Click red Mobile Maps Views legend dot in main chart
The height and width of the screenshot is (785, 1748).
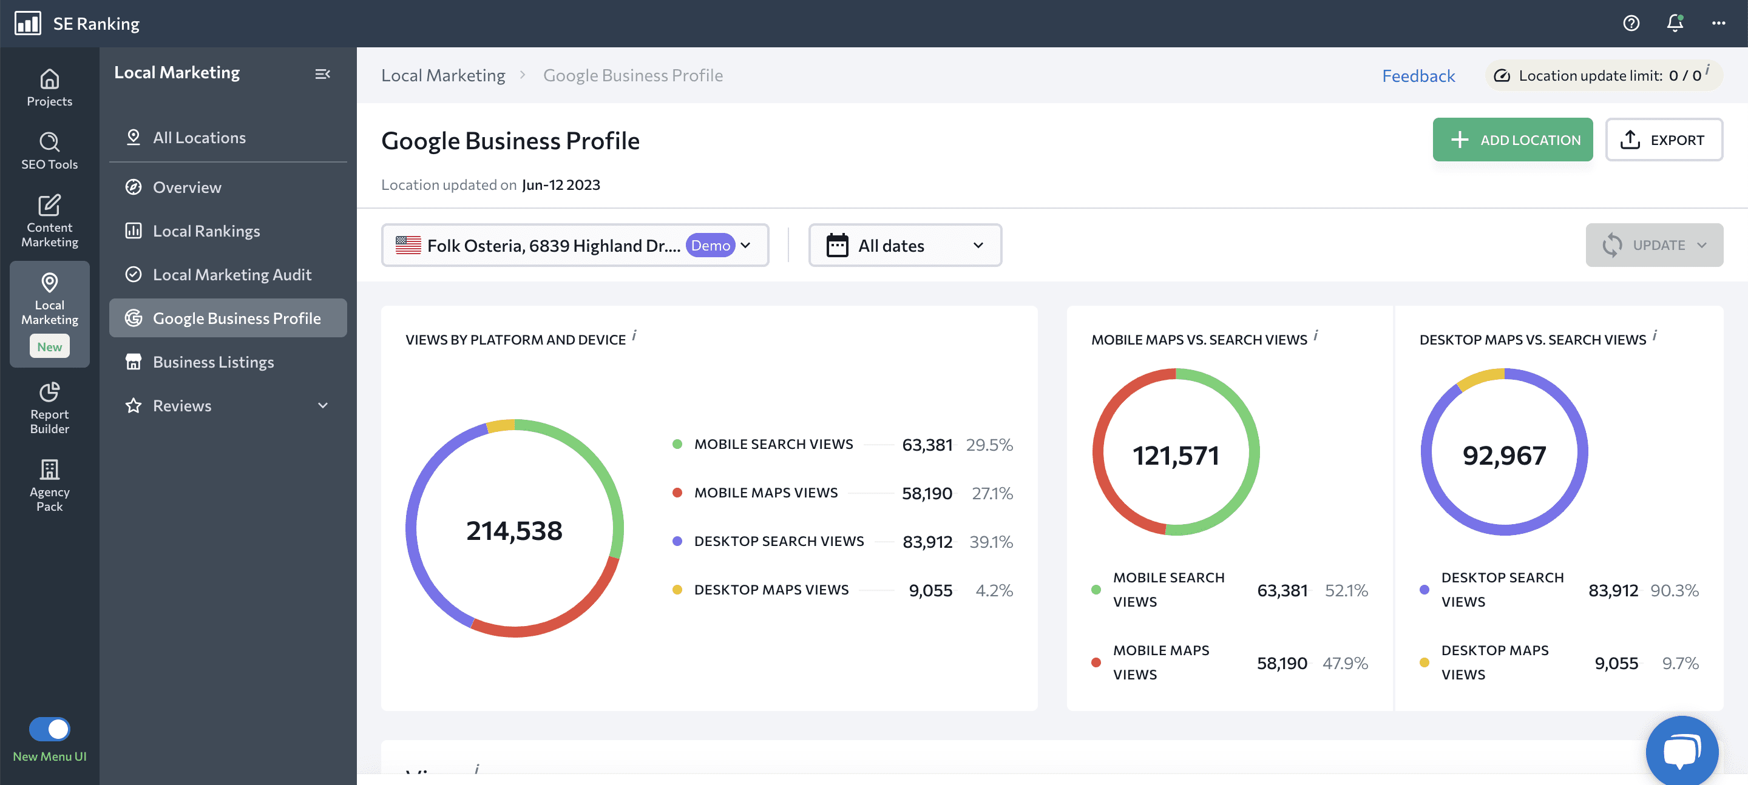(x=677, y=493)
